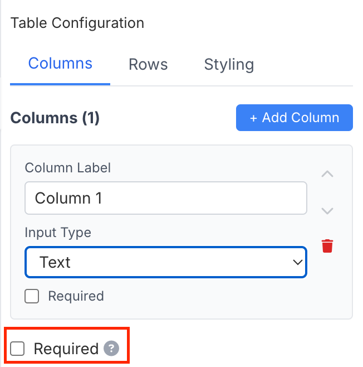The width and height of the screenshot is (363, 367).
Task: Enable the Required checkbox beside the help icon
Action: pos(18,349)
